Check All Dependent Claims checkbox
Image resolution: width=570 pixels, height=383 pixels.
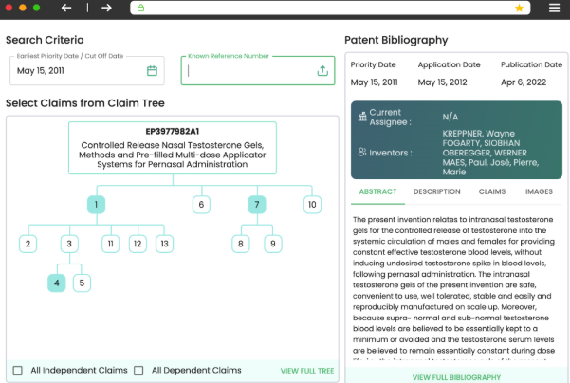[x=138, y=371]
